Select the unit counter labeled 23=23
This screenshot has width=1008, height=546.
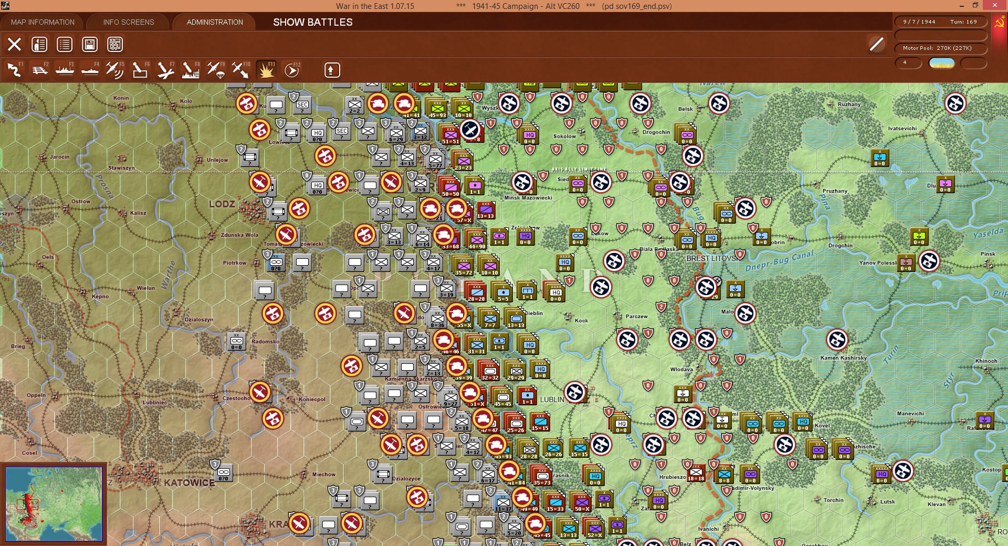click(463, 161)
